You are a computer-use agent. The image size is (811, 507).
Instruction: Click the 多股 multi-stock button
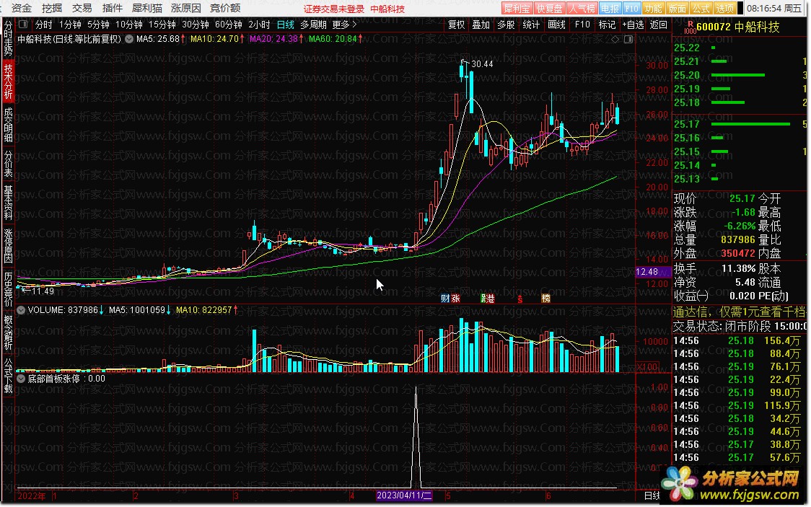[506, 25]
